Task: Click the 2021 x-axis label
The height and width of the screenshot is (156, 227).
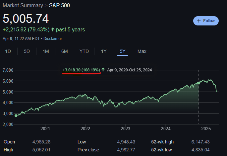Action: tap(45, 129)
